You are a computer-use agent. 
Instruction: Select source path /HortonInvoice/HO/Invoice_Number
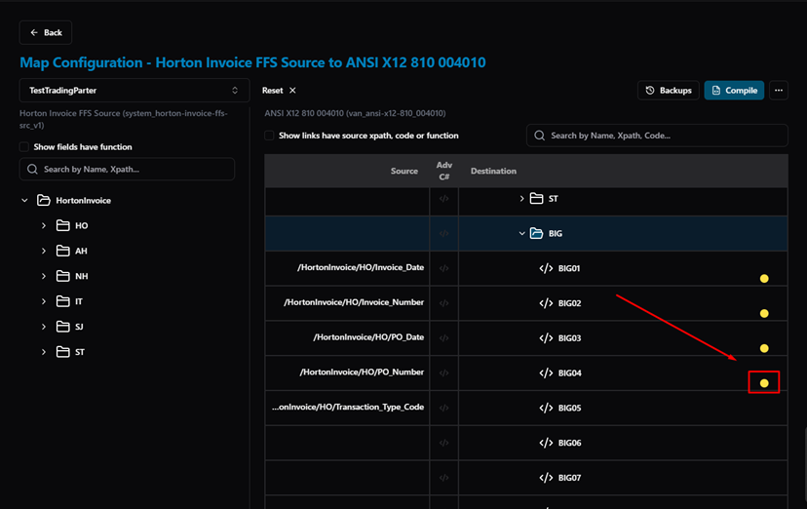pyautogui.click(x=354, y=302)
